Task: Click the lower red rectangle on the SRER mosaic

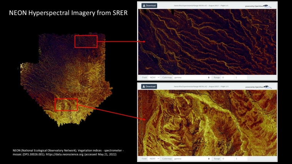Action: click(x=66, y=104)
